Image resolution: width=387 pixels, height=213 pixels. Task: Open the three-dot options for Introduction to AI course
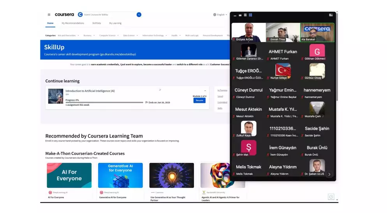pyautogui.click(x=205, y=91)
